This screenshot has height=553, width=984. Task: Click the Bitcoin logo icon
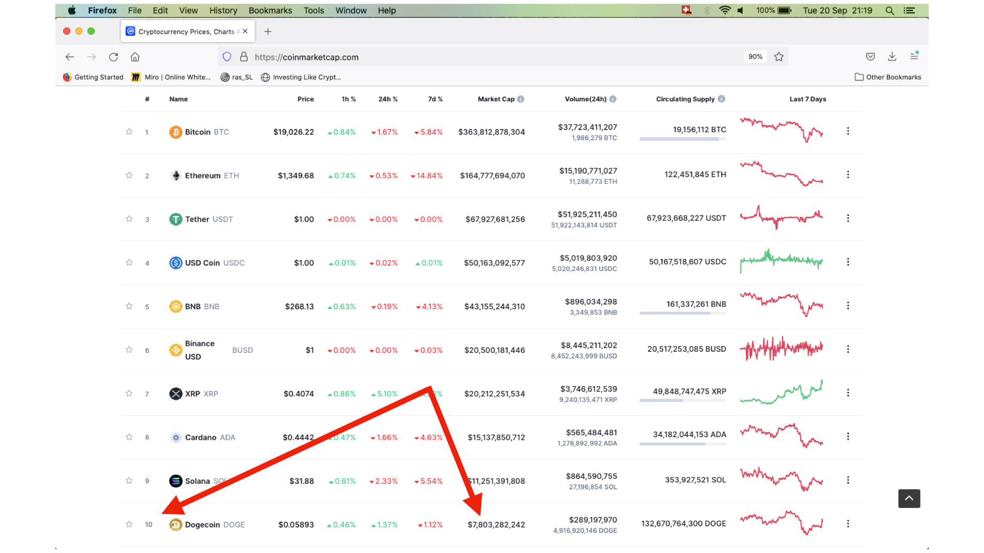tap(176, 132)
